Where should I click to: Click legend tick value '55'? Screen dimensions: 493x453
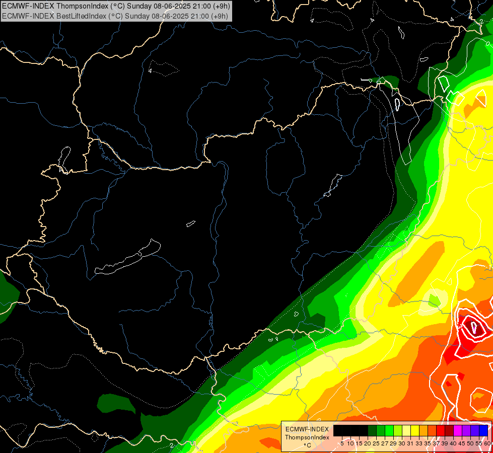(479, 443)
